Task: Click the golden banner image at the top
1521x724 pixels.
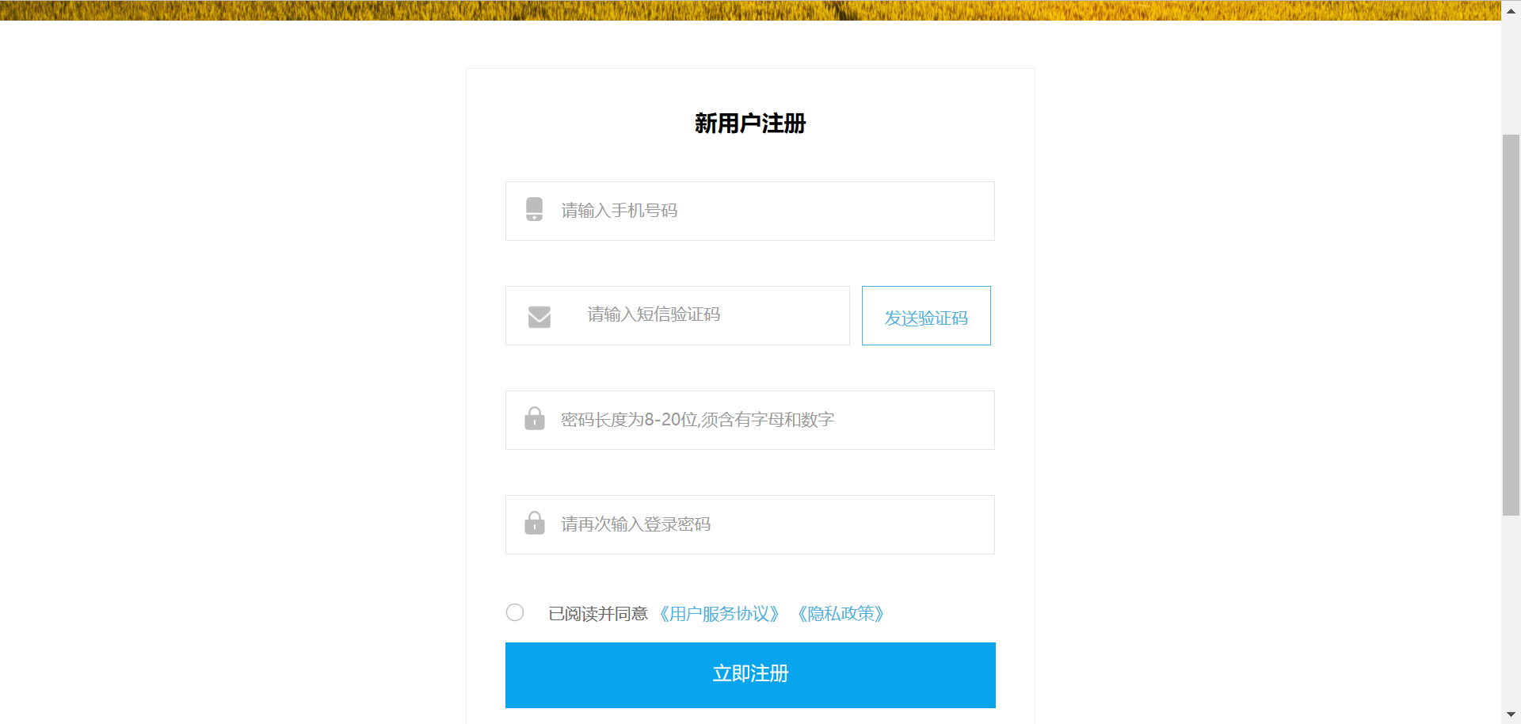Action: click(x=750, y=10)
